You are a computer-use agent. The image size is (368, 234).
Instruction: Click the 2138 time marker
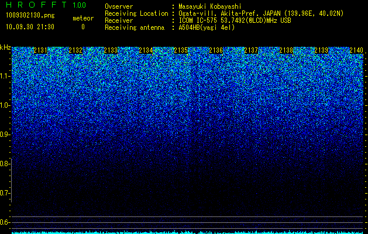(x=286, y=50)
